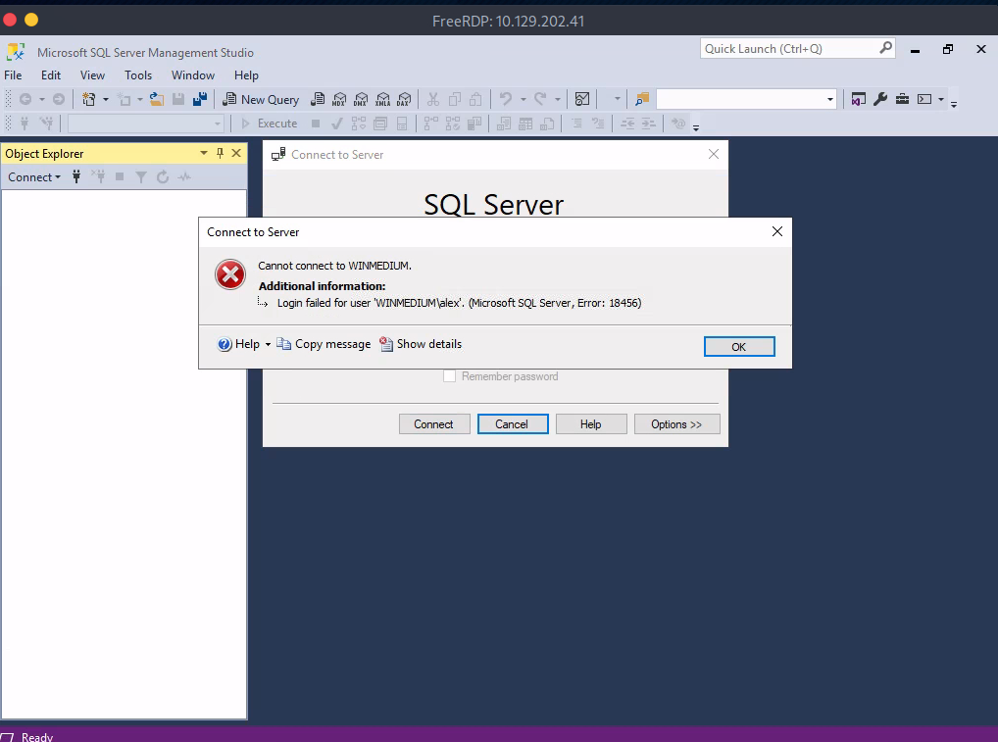Expand Options >> in Connect to Server dialog
The image size is (998, 742).
[676, 424]
